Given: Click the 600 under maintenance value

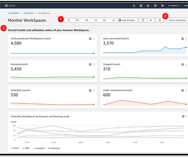Looking at the screenshot, I should click(107, 95).
